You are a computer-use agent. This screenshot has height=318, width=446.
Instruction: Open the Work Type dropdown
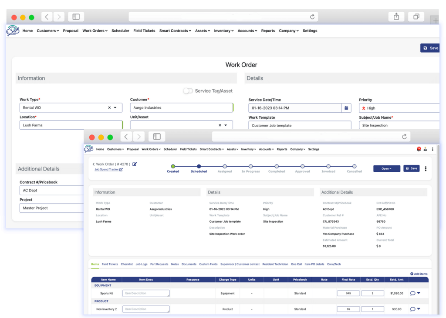115,107
